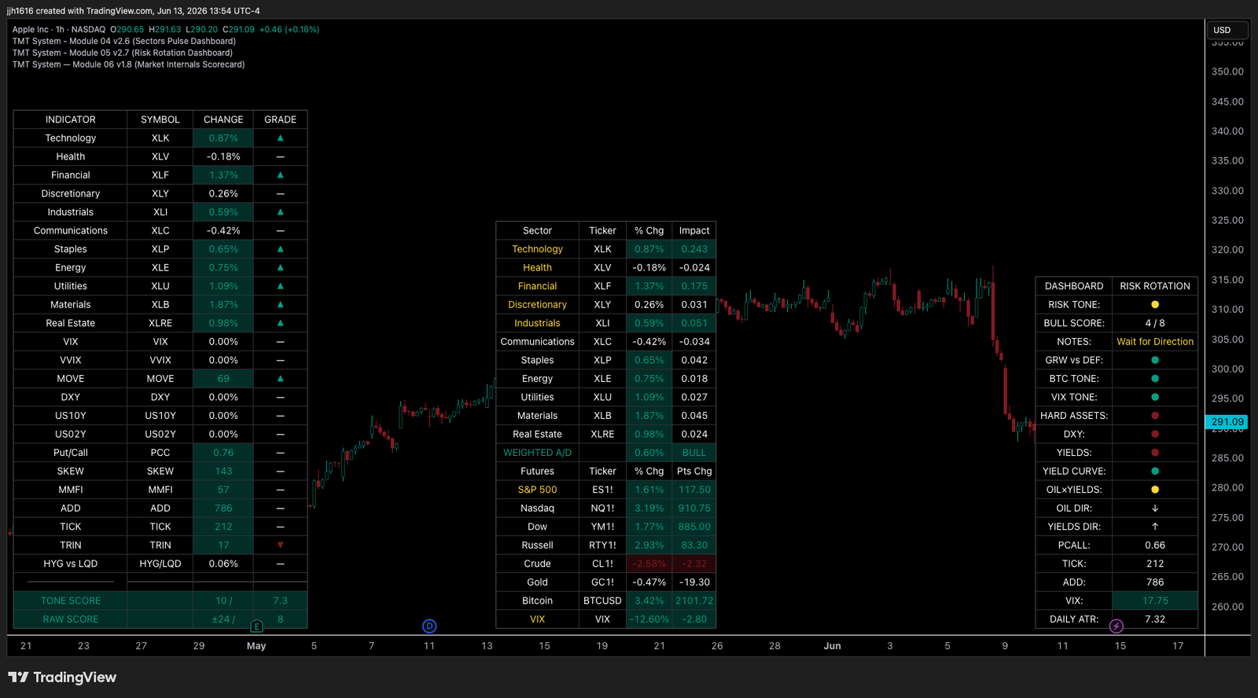The height and width of the screenshot is (698, 1258).
Task: Click the HYG/LQD symbol cell
Action: [x=160, y=564]
